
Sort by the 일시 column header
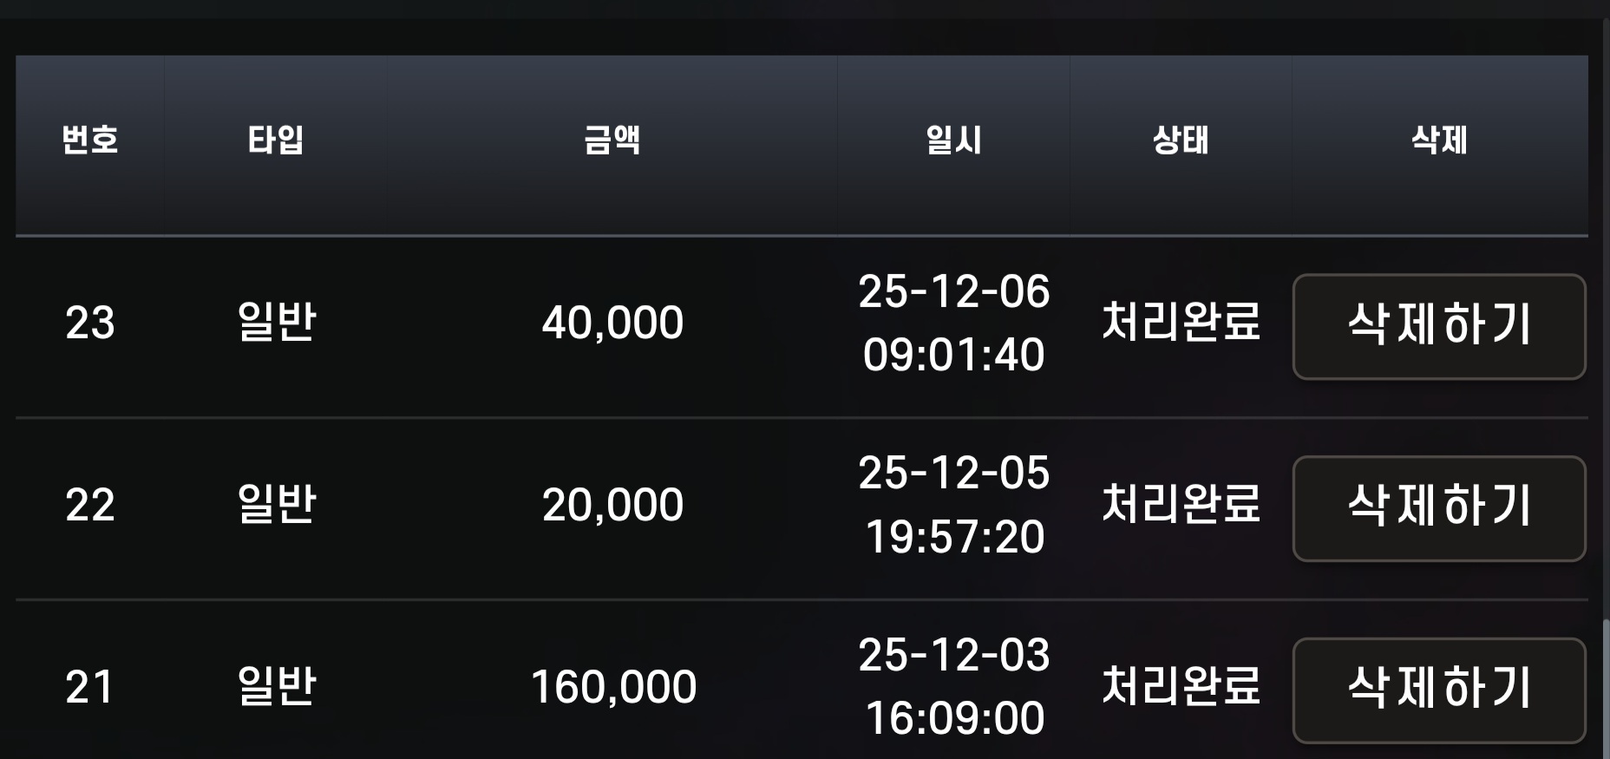tap(953, 140)
